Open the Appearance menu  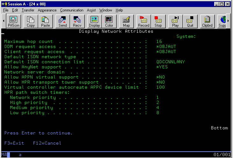tap(47, 10)
